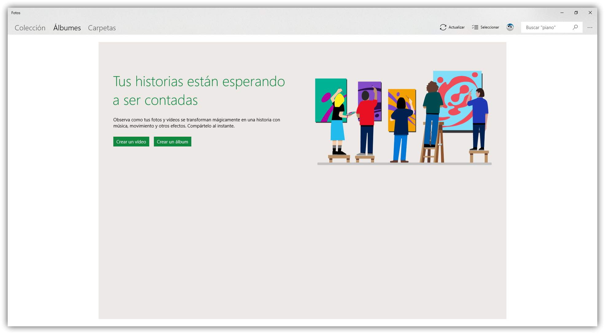Click the Fotos title in title bar
Viewport: 605px width, 334px height.
point(16,13)
